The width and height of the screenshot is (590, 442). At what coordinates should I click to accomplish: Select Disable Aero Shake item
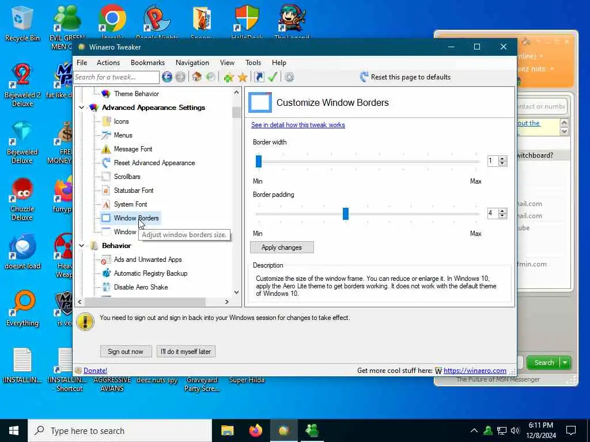(141, 287)
